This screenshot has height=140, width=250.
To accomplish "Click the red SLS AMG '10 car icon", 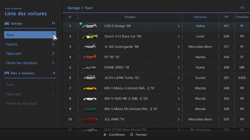I will tap(90, 119).
